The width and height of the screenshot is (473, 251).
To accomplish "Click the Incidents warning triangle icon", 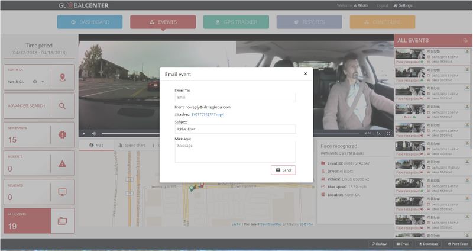I will pos(63,164).
